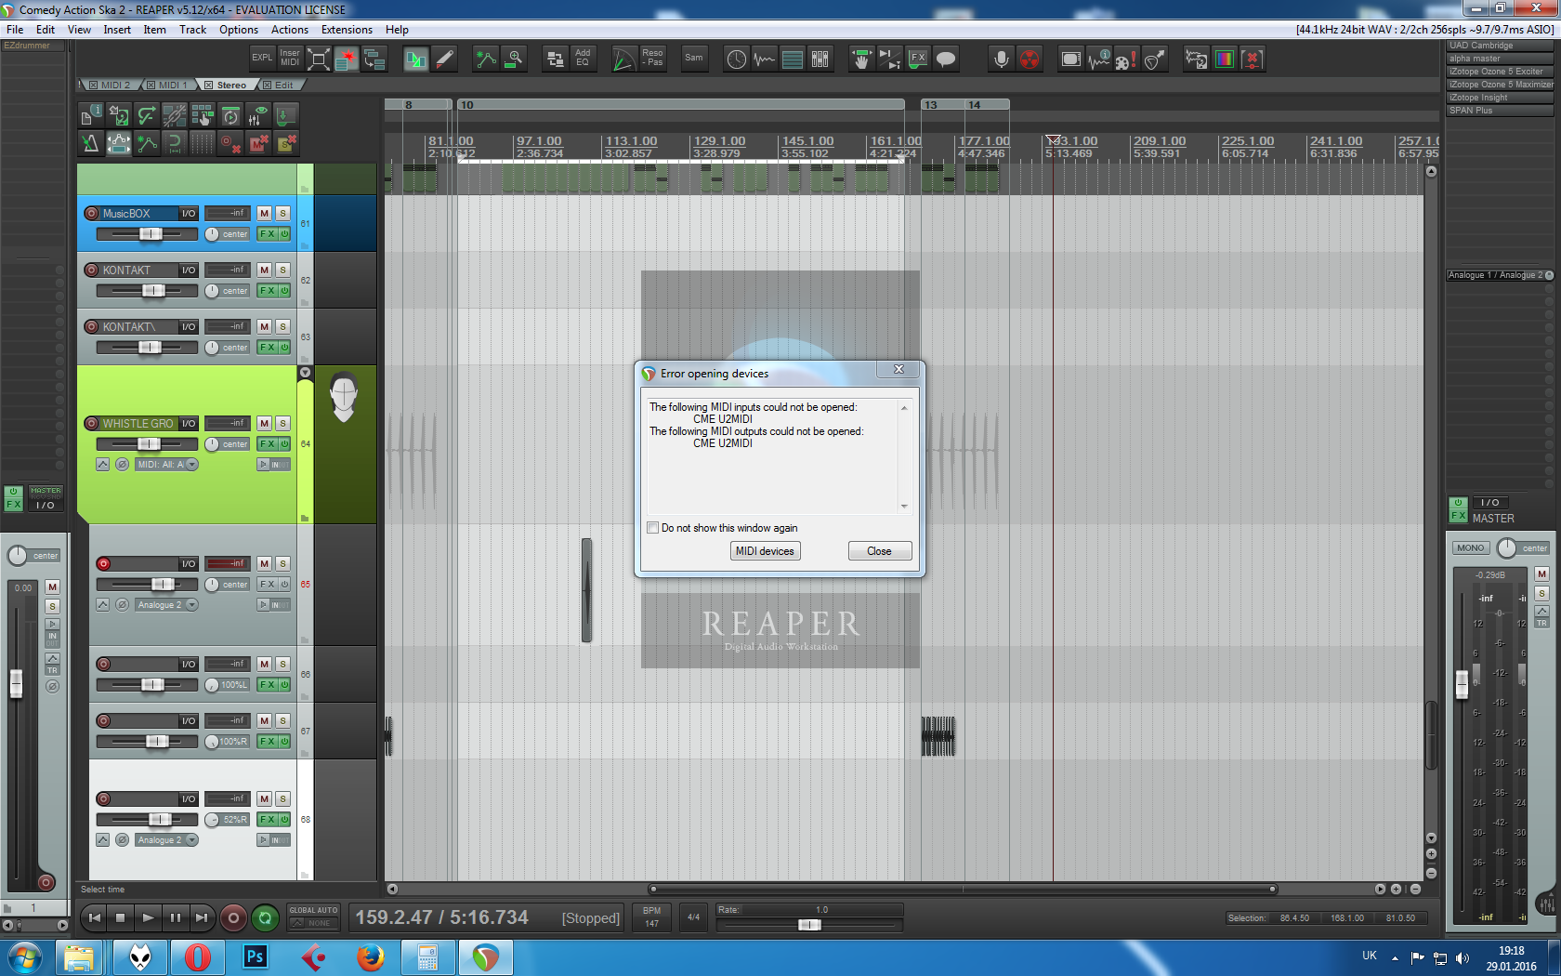Open the Extensions menu

tap(347, 30)
